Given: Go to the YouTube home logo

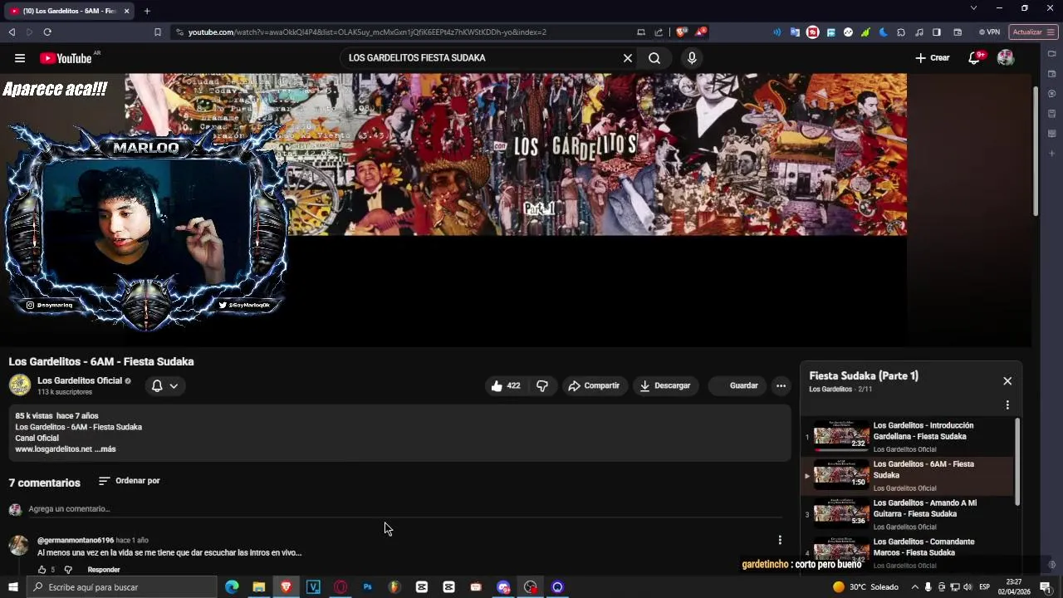Looking at the screenshot, I should click(x=66, y=58).
